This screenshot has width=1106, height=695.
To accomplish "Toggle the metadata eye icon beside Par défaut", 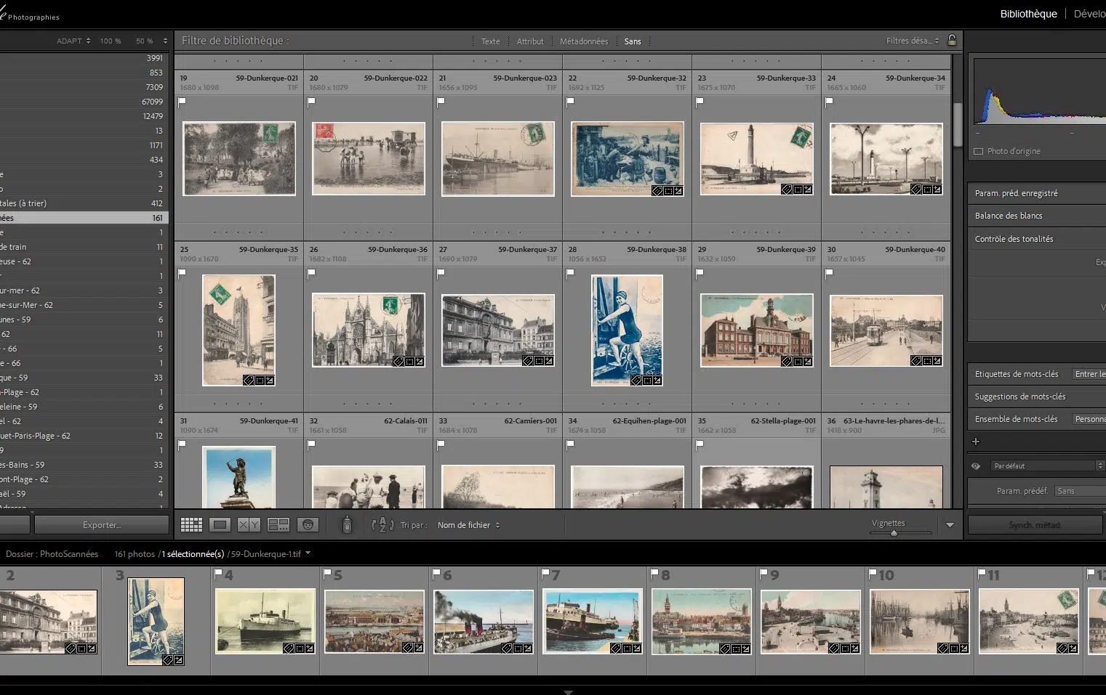I will (976, 466).
